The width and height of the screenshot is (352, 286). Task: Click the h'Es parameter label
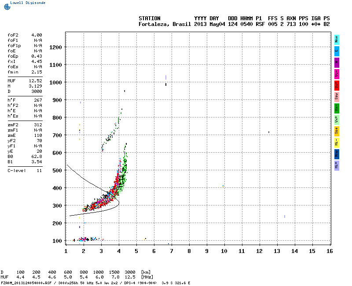[x=13, y=116]
